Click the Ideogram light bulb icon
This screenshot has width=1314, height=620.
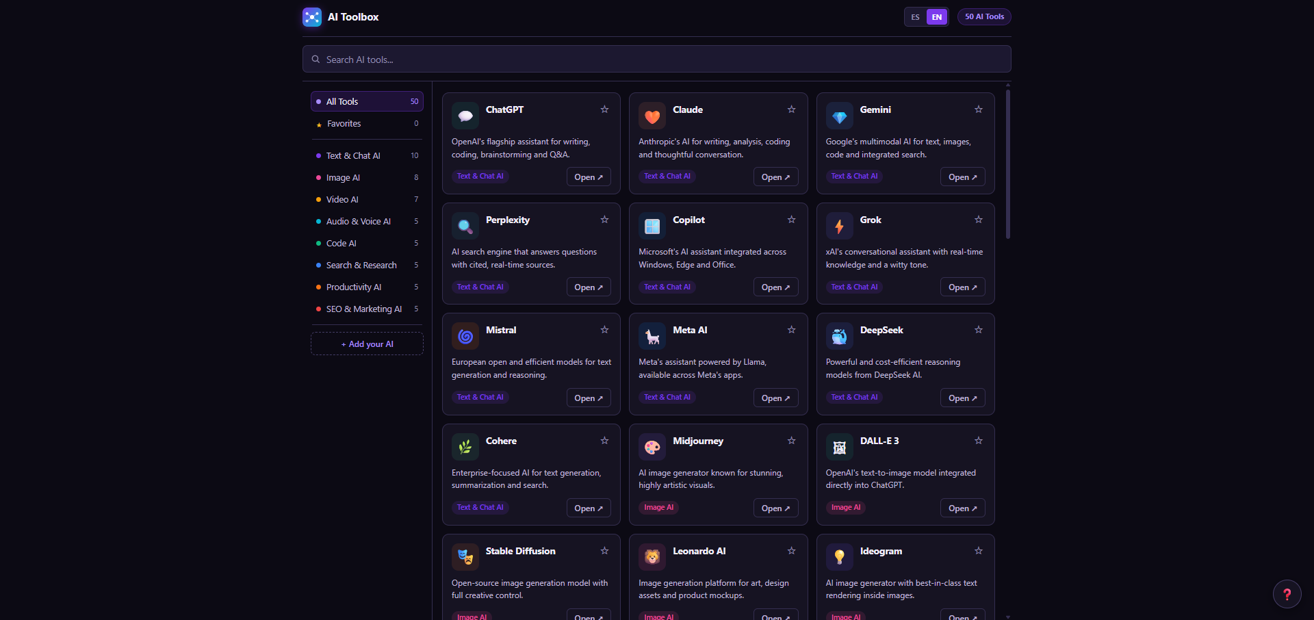[x=840, y=557]
